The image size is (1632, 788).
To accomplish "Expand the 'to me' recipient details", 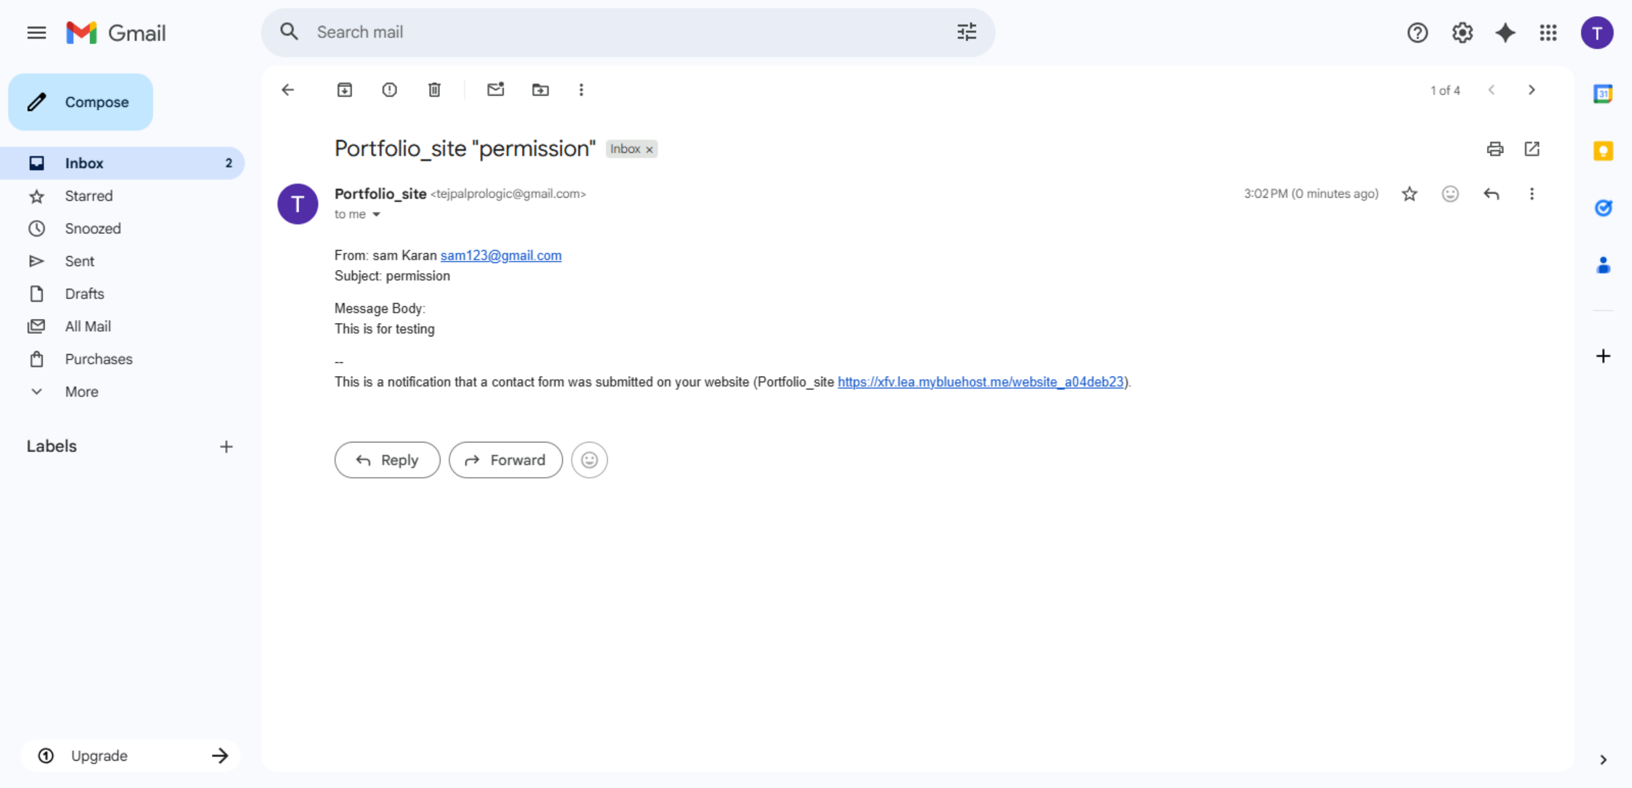I will (x=377, y=214).
